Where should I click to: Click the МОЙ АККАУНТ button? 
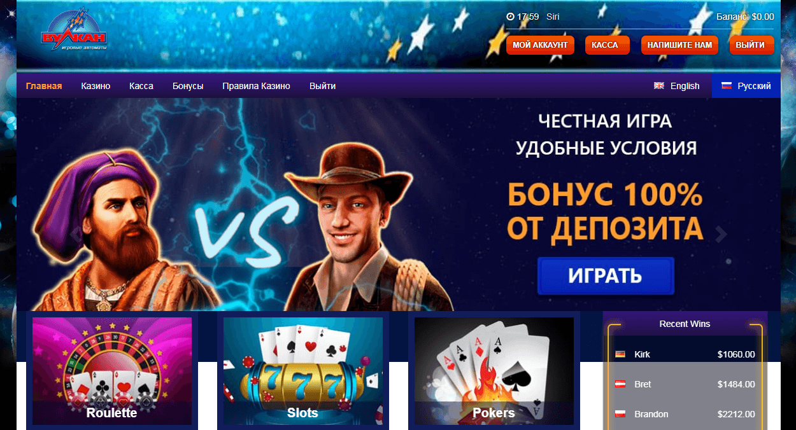click(540, 45)
